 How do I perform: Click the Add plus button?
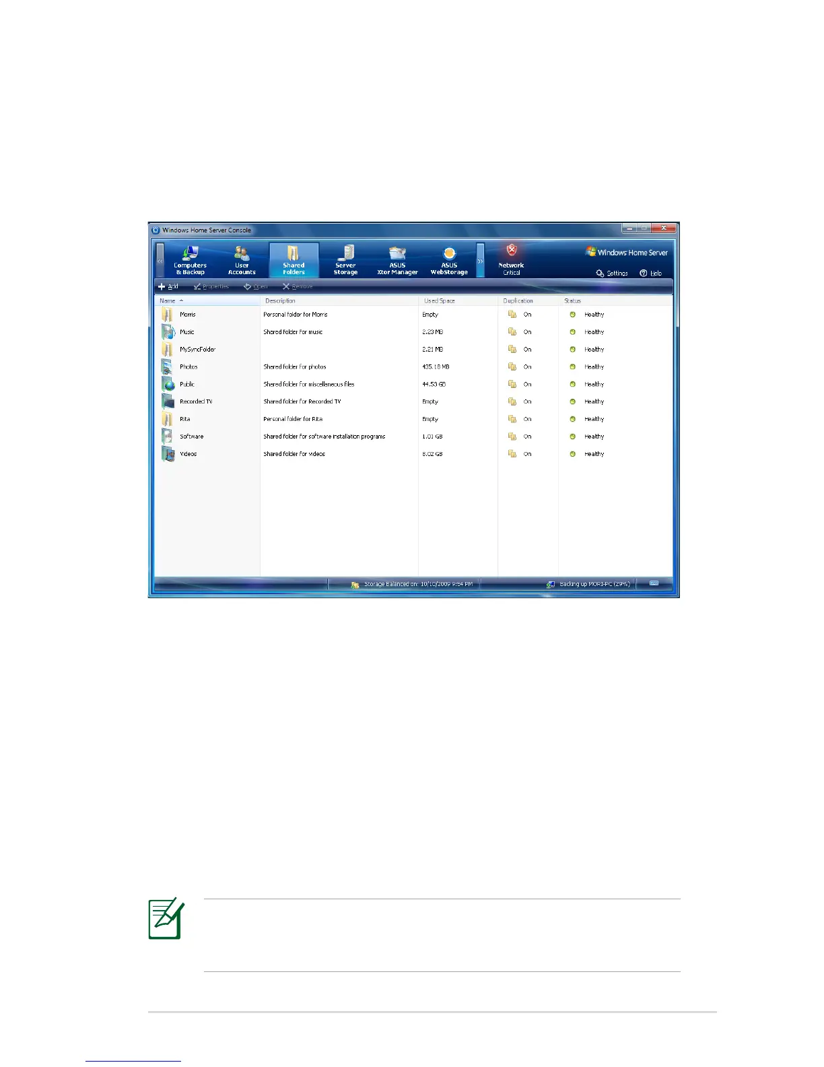[168, 286]
